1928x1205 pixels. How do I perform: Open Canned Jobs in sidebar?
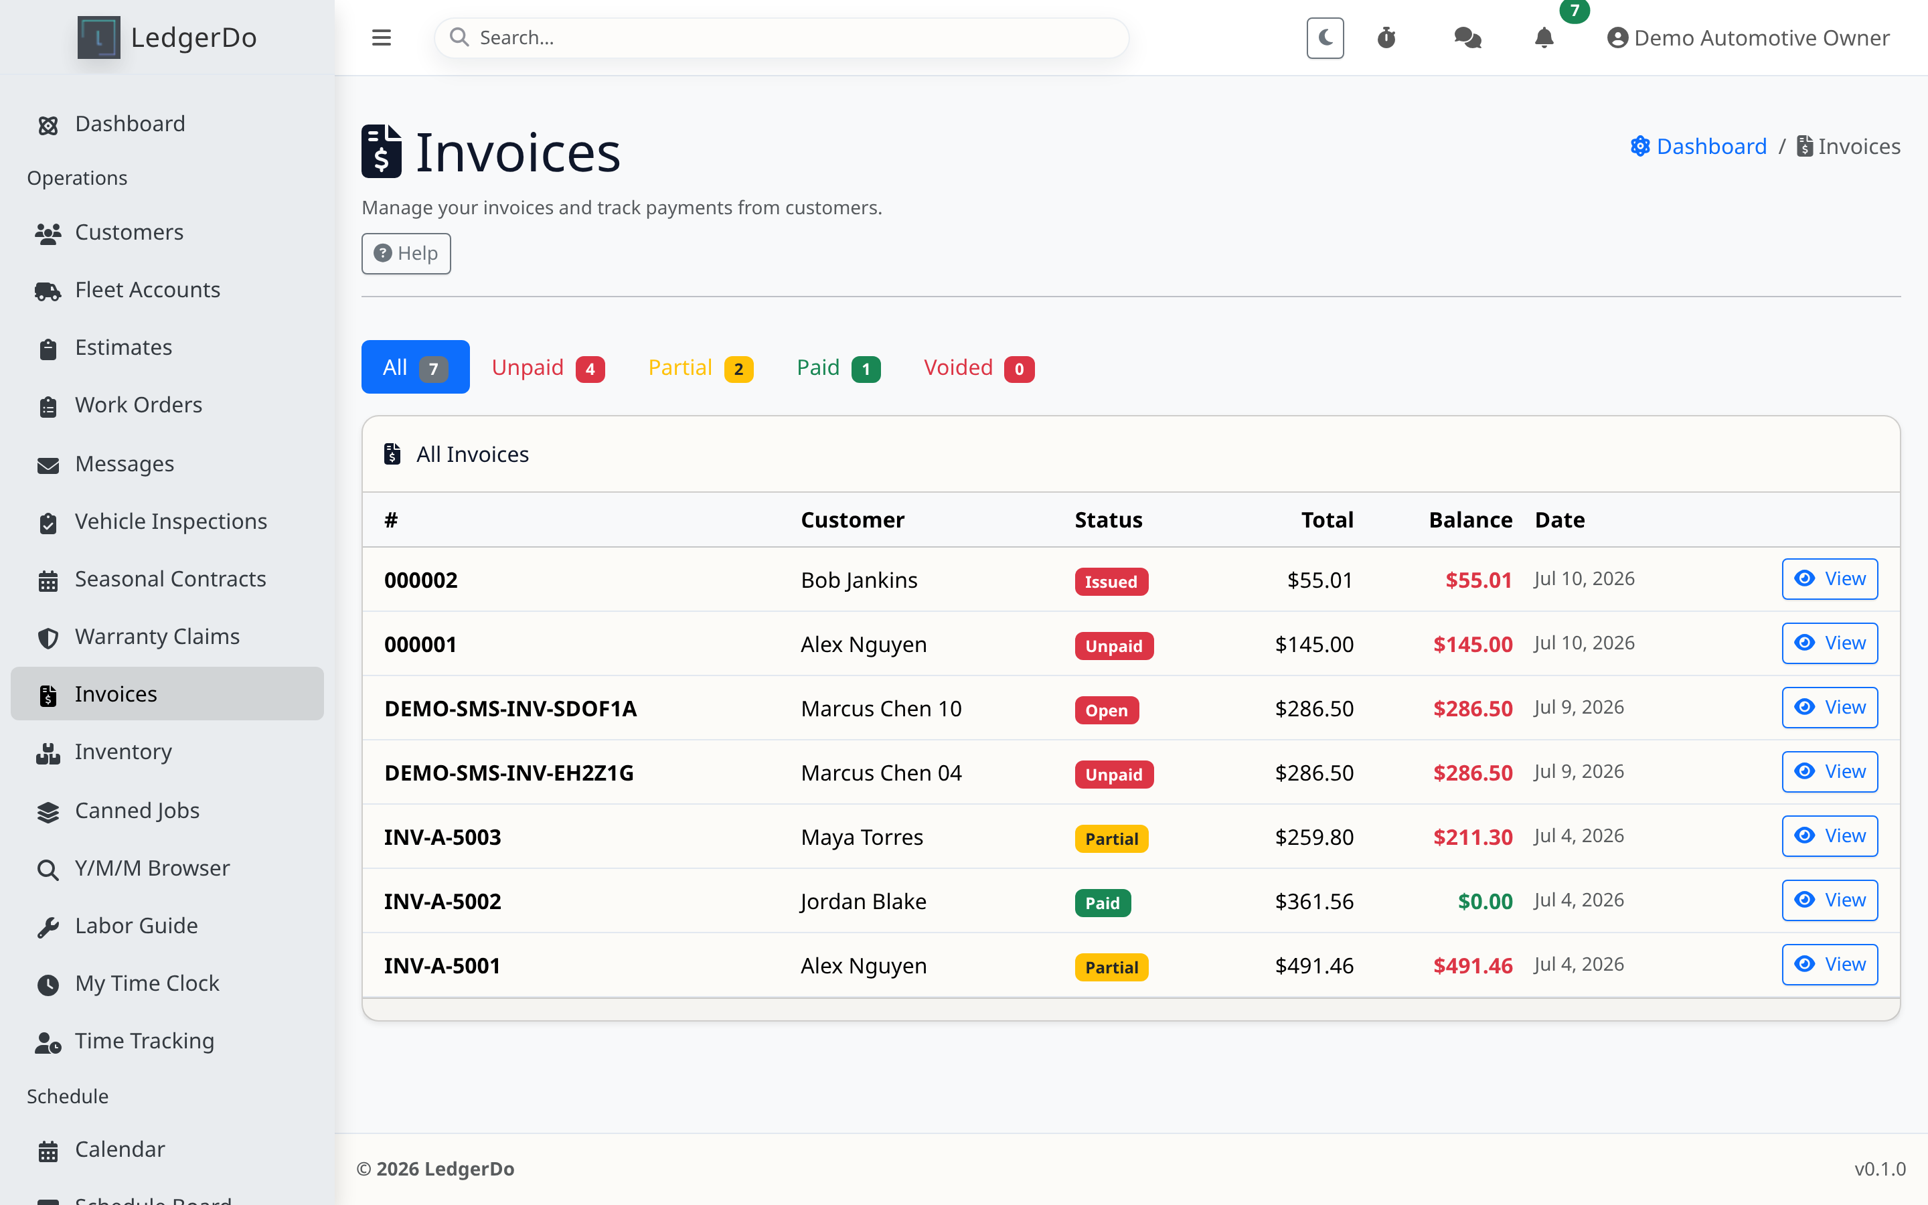pos(167,811)
